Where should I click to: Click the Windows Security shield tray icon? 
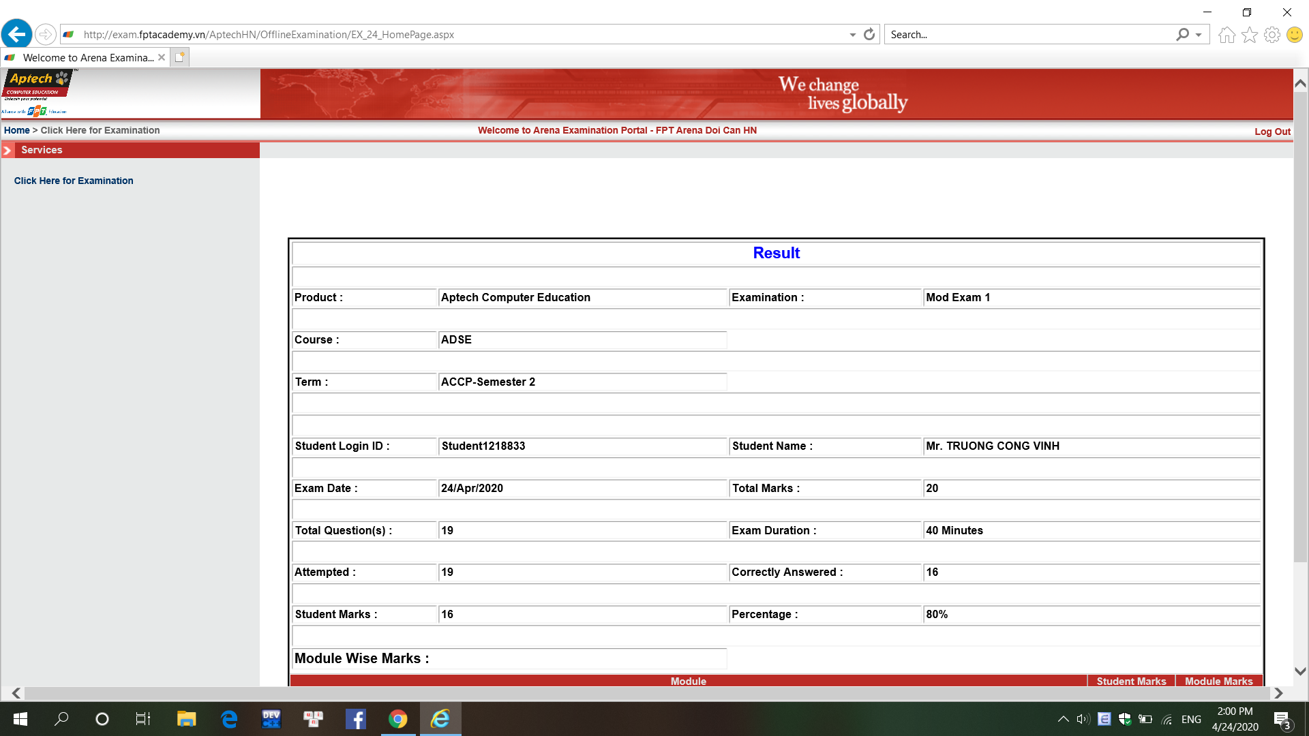point(1125,719)
